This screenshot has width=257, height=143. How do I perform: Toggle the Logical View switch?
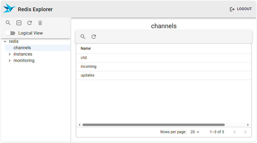pyautogui.click(x=10, y=33)
